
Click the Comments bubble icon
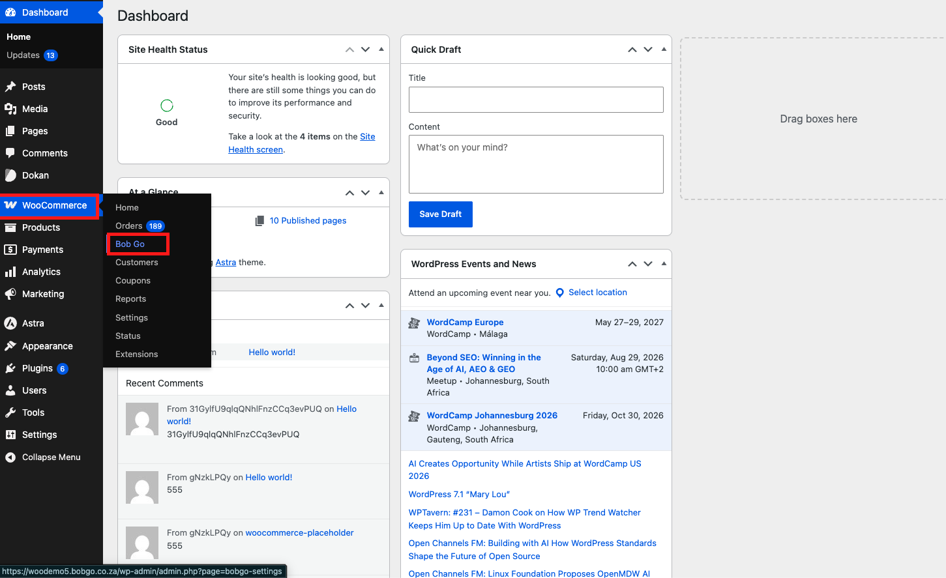click(10, 153)
